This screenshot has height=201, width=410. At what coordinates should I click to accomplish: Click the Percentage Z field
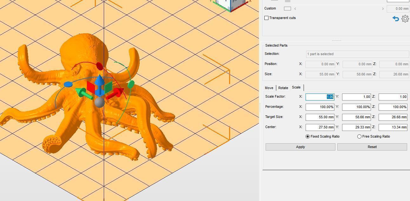click(x=393, y=107)
